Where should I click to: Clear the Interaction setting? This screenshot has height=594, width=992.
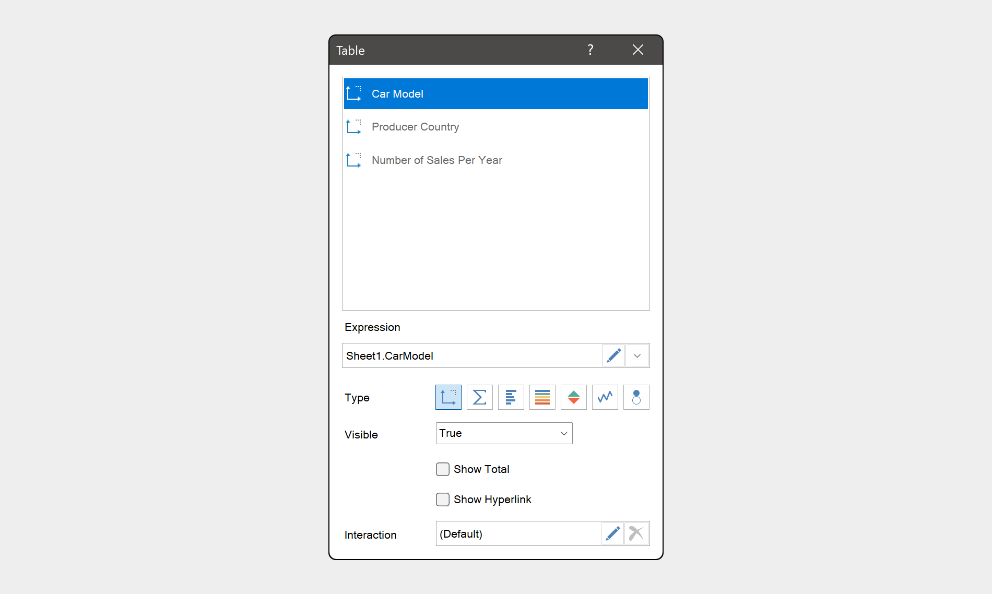(x=636, y=533)
